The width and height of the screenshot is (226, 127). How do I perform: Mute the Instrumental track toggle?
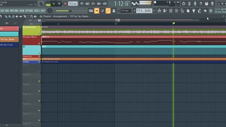(x=39, y=34)
